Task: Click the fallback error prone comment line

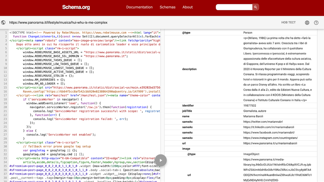Action: click(57, 146)
